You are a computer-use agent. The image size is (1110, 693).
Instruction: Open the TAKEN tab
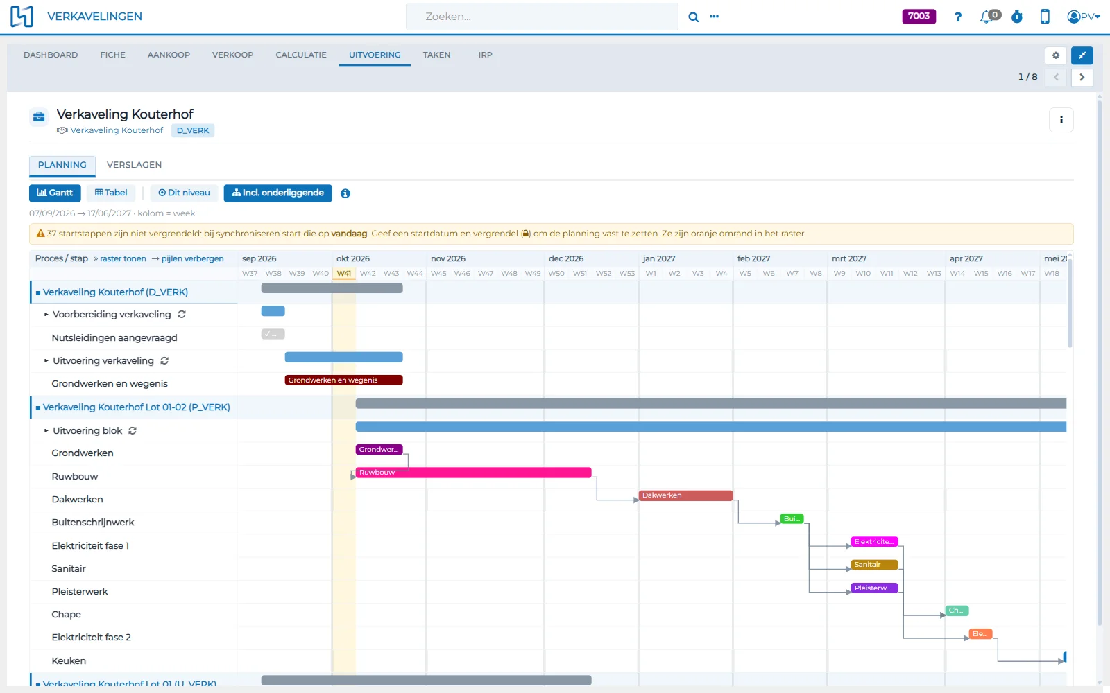coord(436,55)
